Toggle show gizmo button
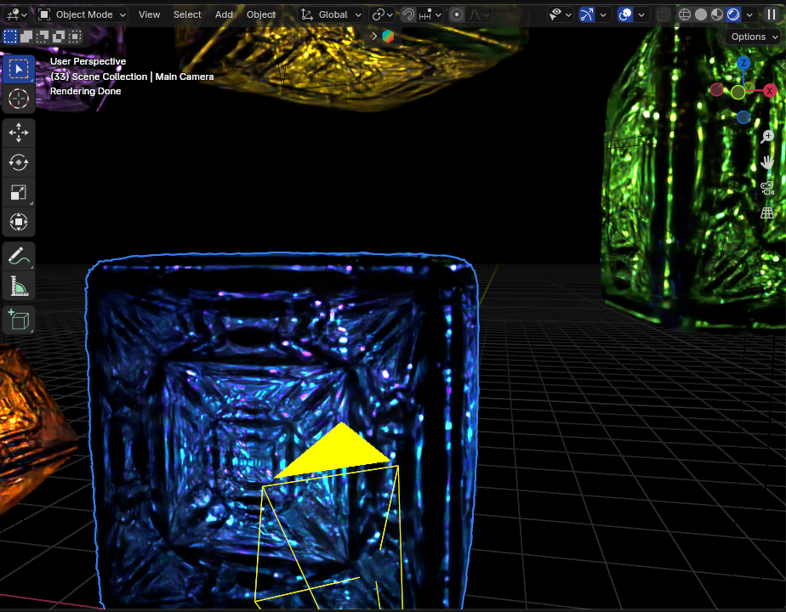 [x=586, y=14]
